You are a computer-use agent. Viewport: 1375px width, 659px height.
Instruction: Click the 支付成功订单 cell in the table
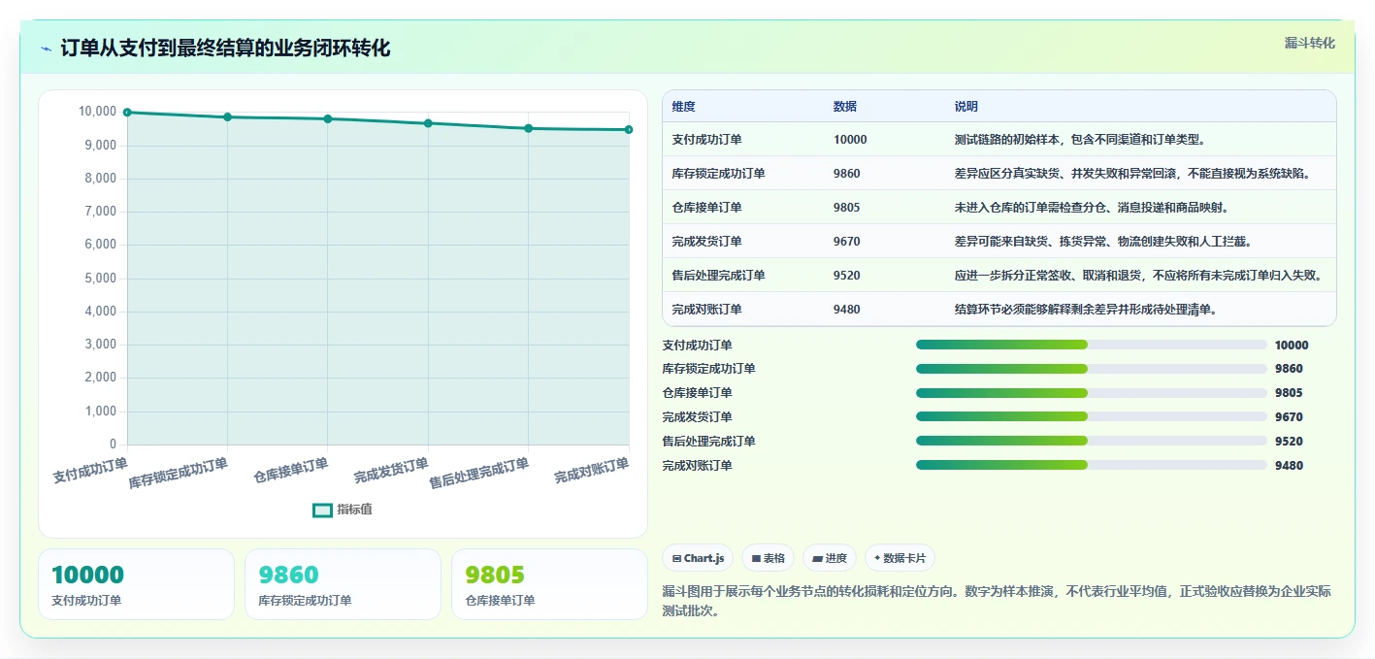coord(706,140)
